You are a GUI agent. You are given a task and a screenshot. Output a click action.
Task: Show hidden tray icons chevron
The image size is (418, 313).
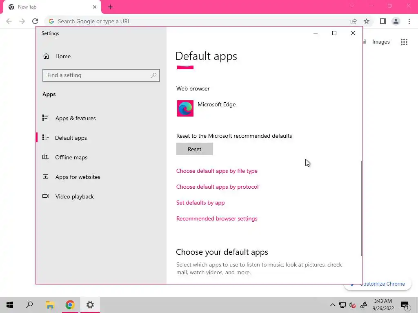333,305
